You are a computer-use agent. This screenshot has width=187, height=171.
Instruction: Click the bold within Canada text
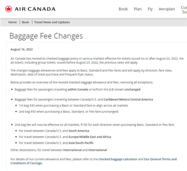78,89
